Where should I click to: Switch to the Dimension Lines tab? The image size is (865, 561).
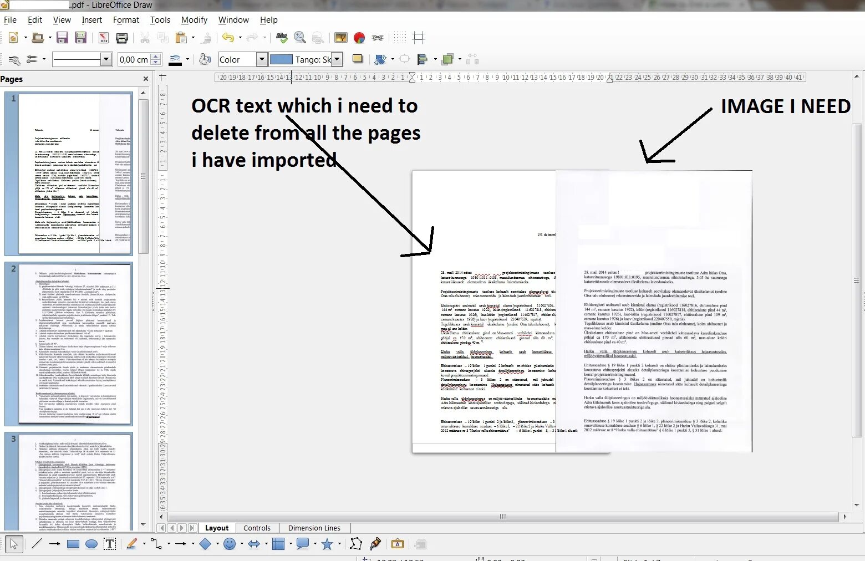point(314,528)
